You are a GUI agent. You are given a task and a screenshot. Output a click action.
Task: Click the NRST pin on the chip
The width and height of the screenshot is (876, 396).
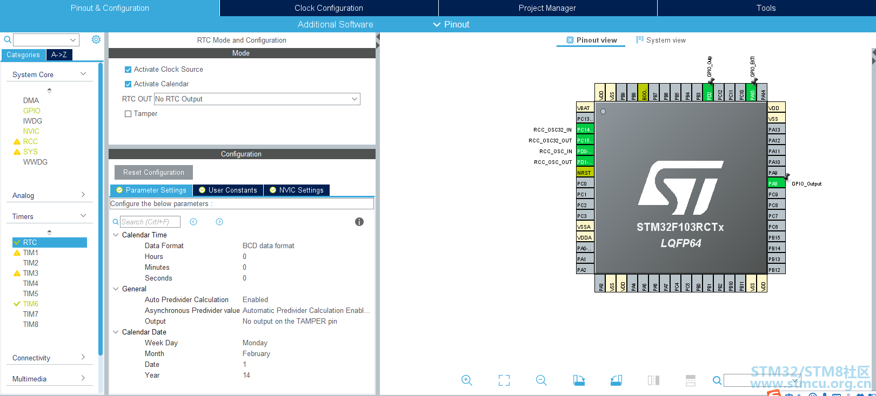pyautogui.click(x=585, y=173)
